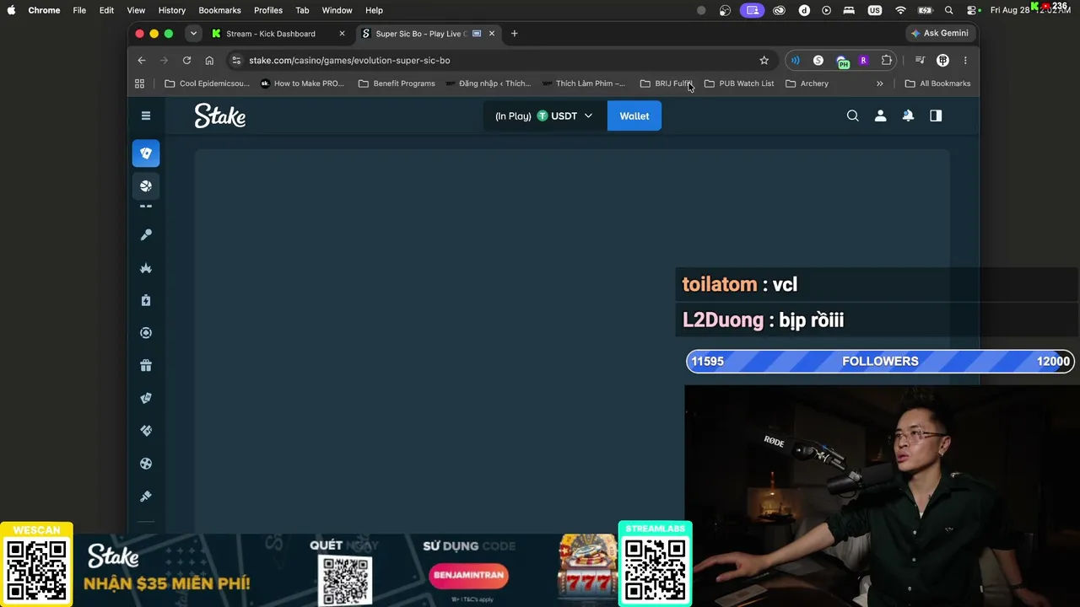Click the stake.com address bar URL
The height and width of the screenshot is (607, 1080).
pyautogui.click(x=349, y=61)
